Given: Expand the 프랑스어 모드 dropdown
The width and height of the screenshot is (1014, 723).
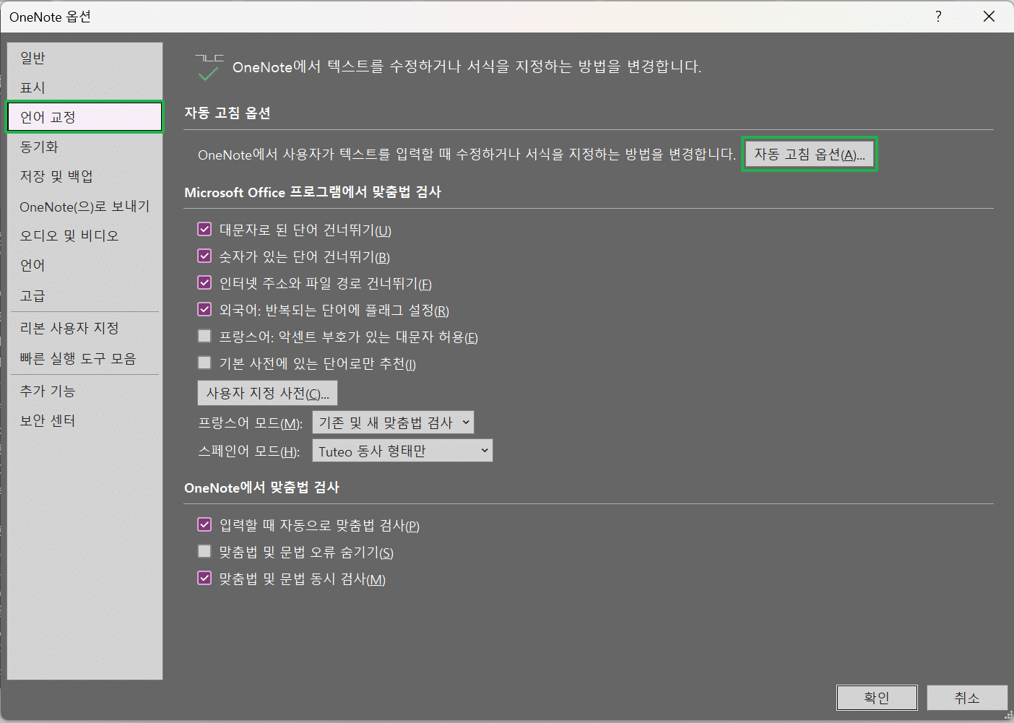Looking at the screenshot, I should [x=393, y=423].
